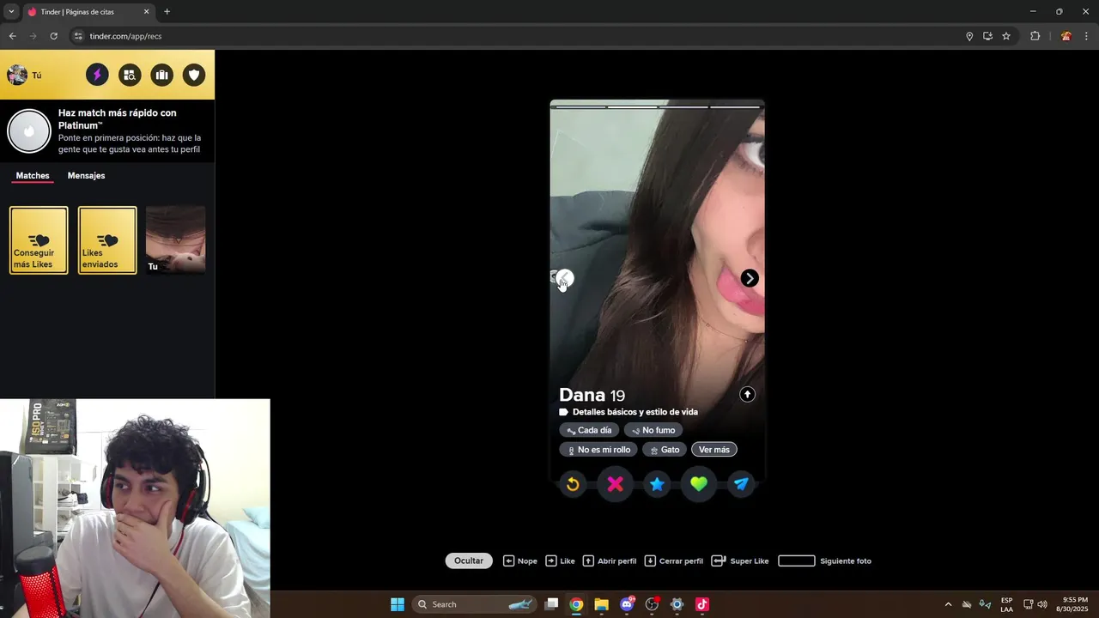The image size is (1099, 618).
Task: Switch to the Matches tab
Action: point(33,175)
